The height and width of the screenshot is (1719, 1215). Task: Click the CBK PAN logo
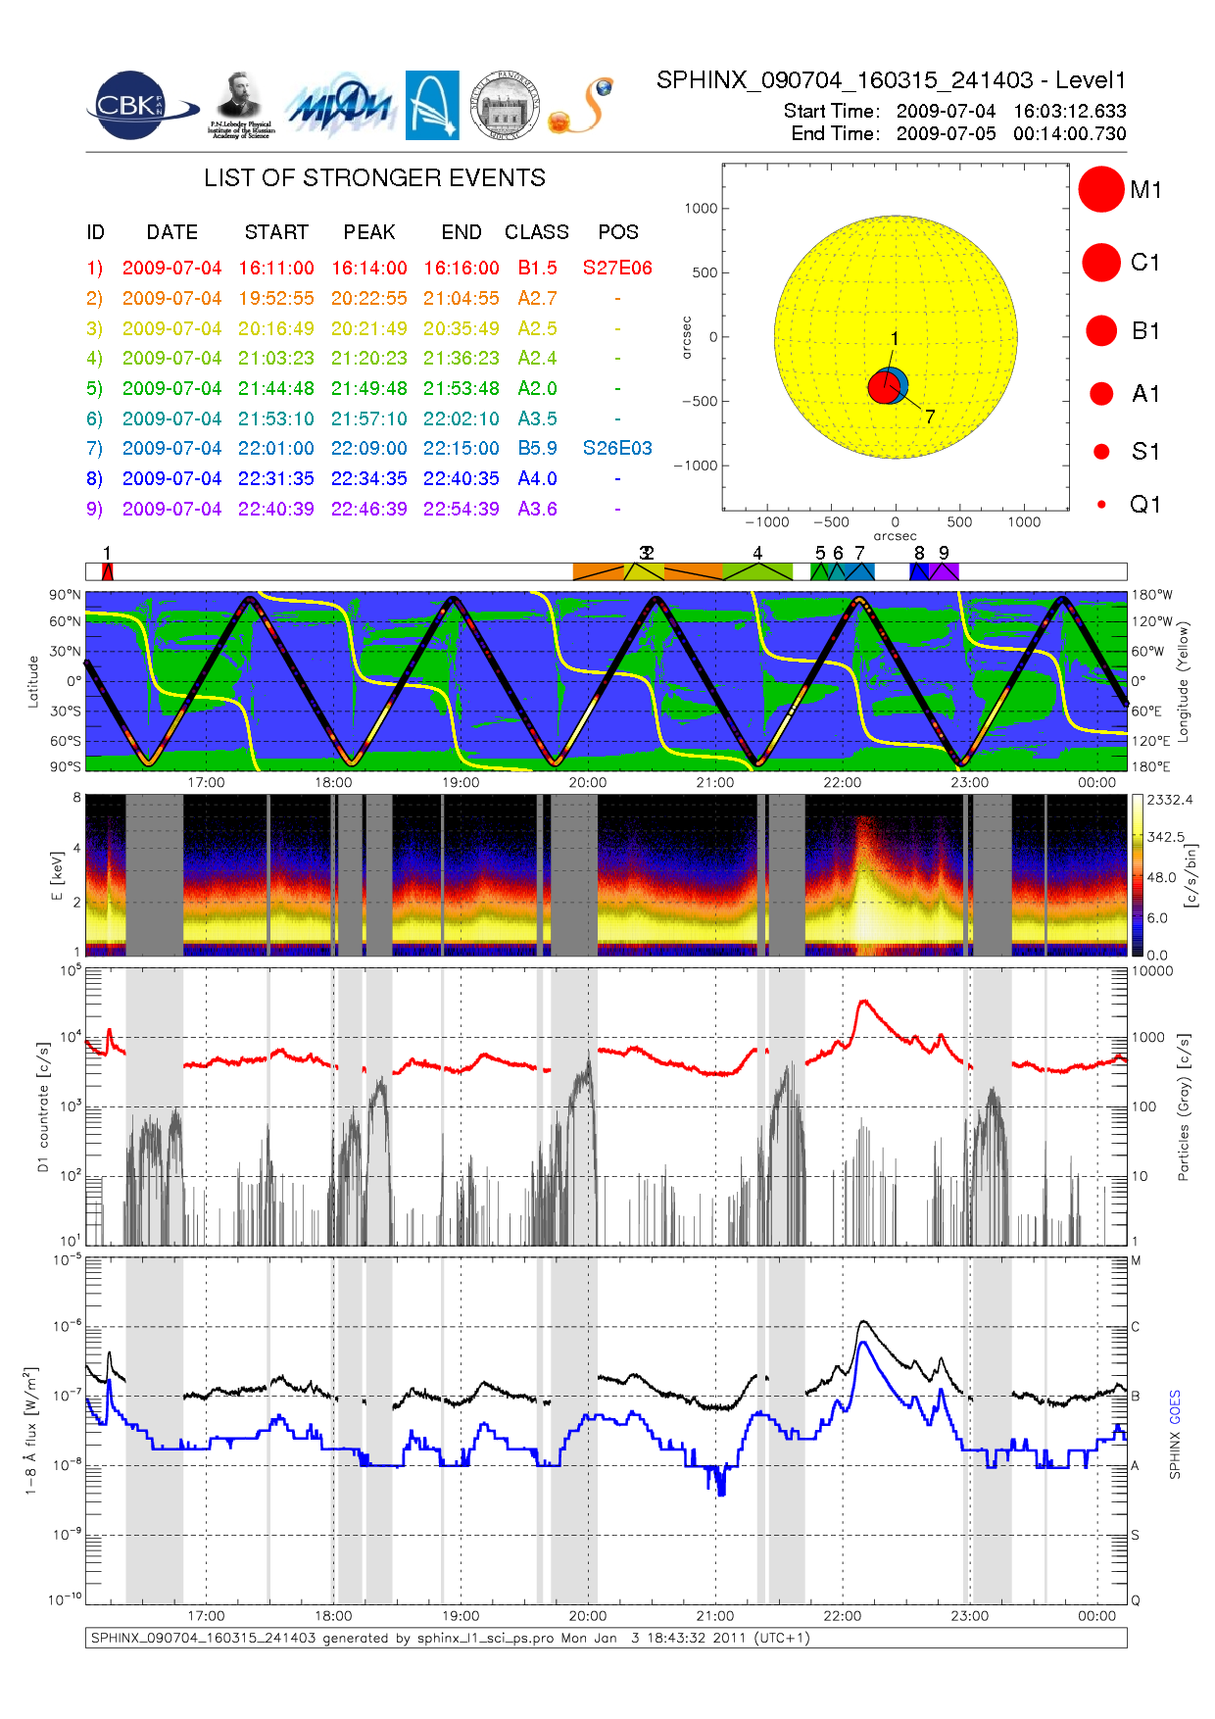click(132, 106)
